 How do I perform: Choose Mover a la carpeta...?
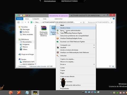(76, 62)
